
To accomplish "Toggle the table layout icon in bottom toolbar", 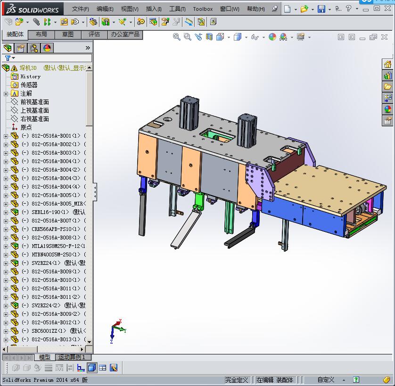I will click(x=103, y=368).
